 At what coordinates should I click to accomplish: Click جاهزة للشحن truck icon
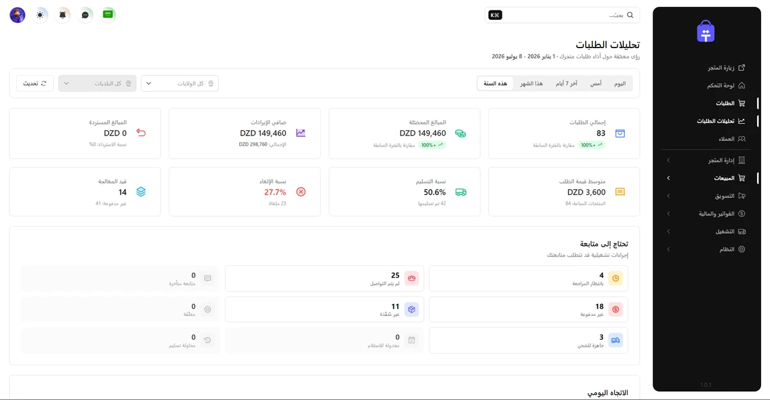(615, 340)
